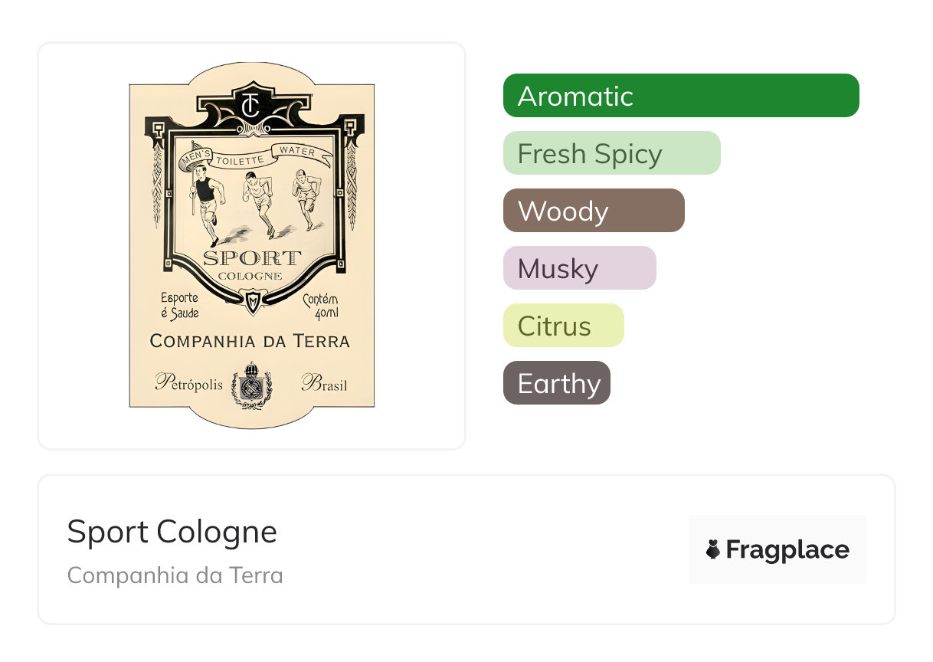Click the brown Woody accord bar
Viewport: 933px width, 662px height.
pos(593,211)
